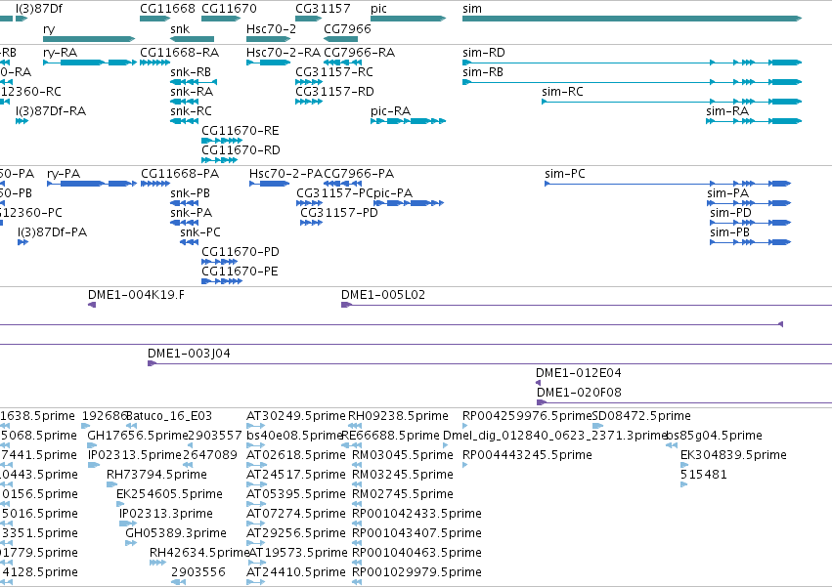Select the Hsc70-2 gene label
The height and width of the screenshot is (587, 832).
(271, 28)
